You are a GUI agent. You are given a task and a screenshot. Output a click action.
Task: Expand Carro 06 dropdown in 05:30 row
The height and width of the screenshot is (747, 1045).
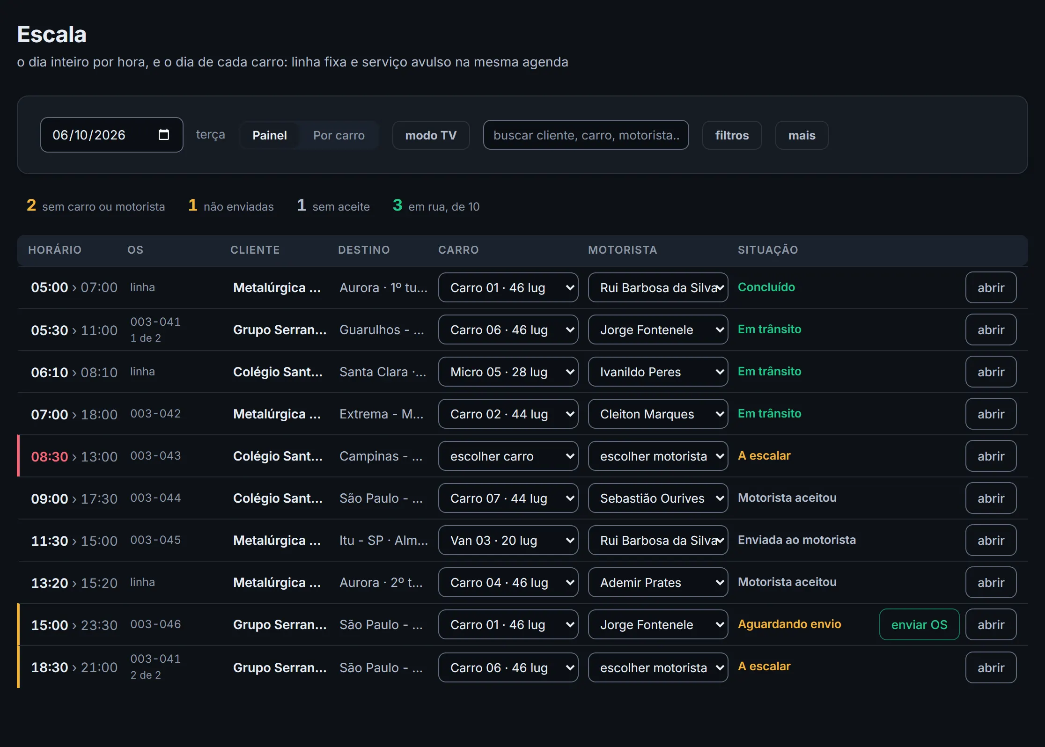[508, 330]
